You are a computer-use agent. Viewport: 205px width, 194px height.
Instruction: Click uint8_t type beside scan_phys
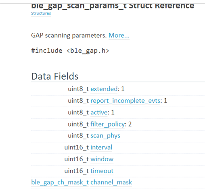[x=78, y=136]
